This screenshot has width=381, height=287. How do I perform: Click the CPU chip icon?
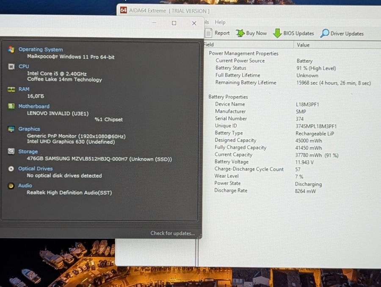point(11,67)
